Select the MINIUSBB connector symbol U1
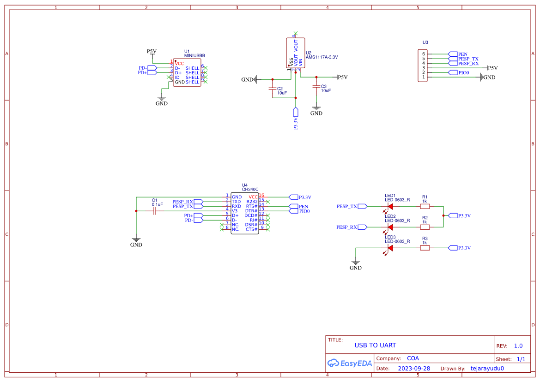 point(187,72)
